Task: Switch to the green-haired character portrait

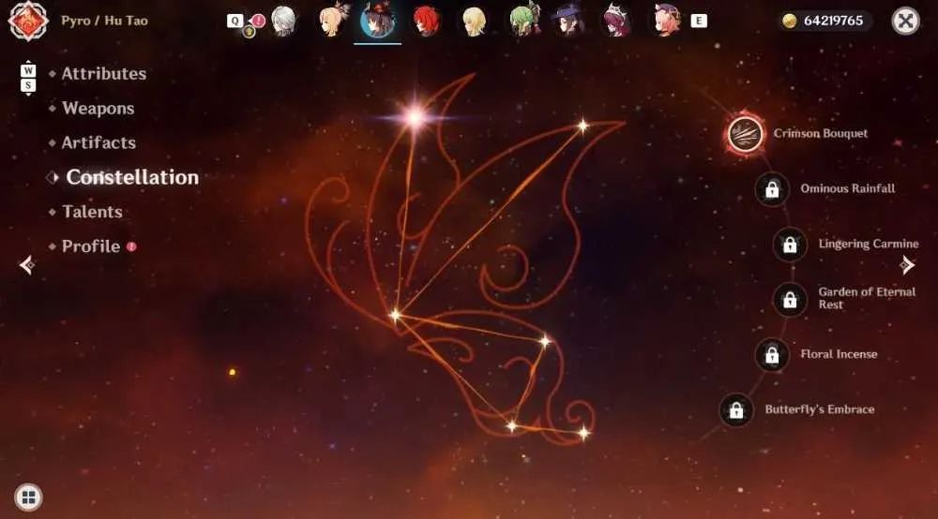Action: tap(524, 20)
